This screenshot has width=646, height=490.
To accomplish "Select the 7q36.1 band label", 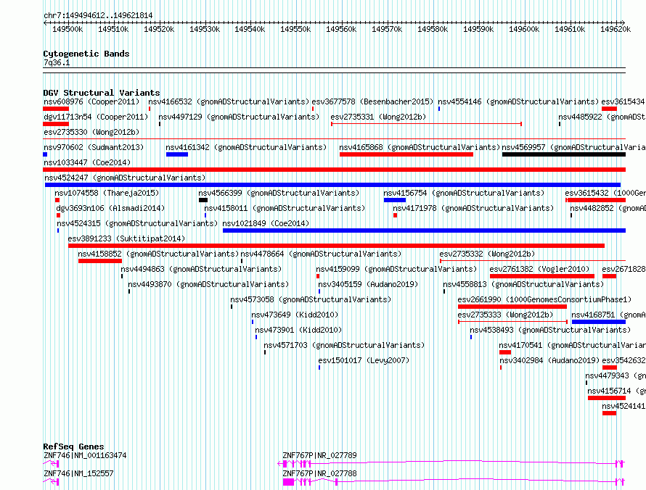I will (57, 62).
